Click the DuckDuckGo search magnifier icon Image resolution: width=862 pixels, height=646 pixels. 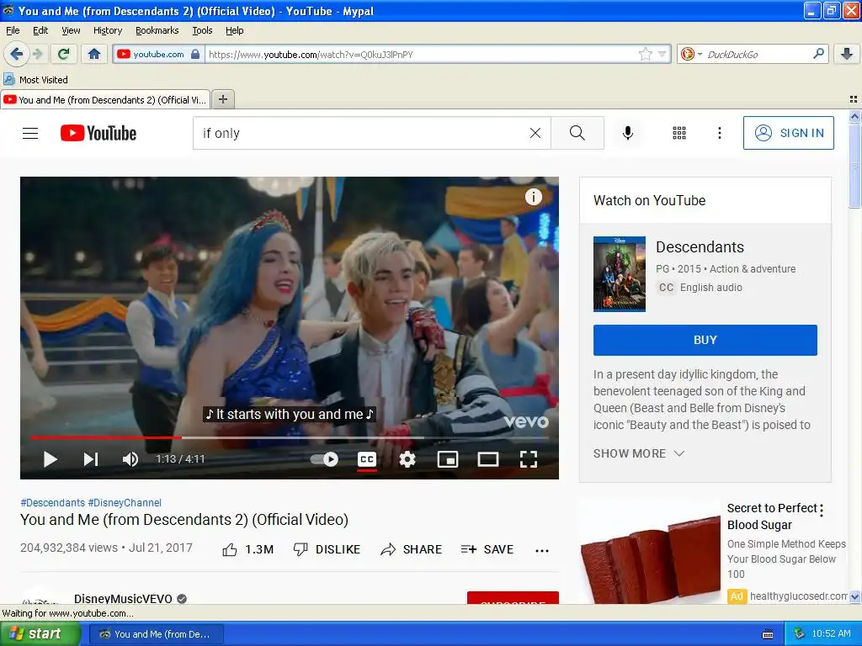point(818,54)
